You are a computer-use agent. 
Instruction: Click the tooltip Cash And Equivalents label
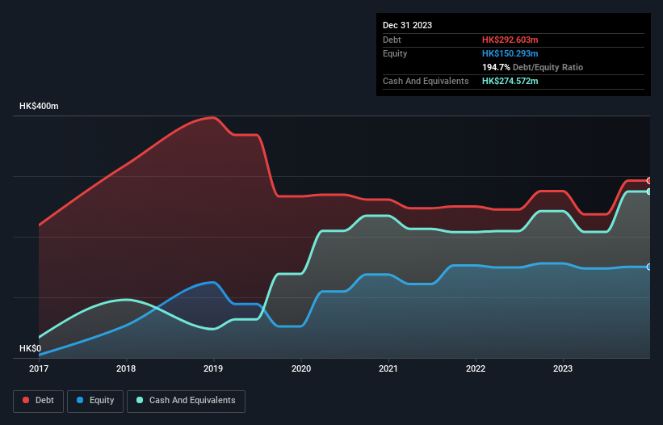pyautogui.click(x=426, y=81)
